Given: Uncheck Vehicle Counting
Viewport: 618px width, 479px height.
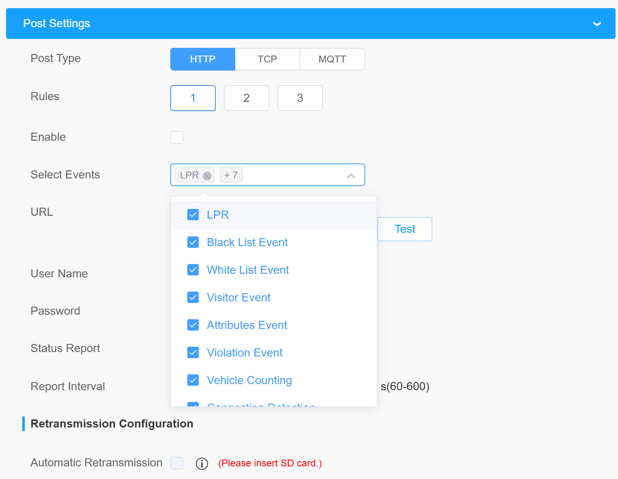Looking at the screenshot, I should (193, 380).
